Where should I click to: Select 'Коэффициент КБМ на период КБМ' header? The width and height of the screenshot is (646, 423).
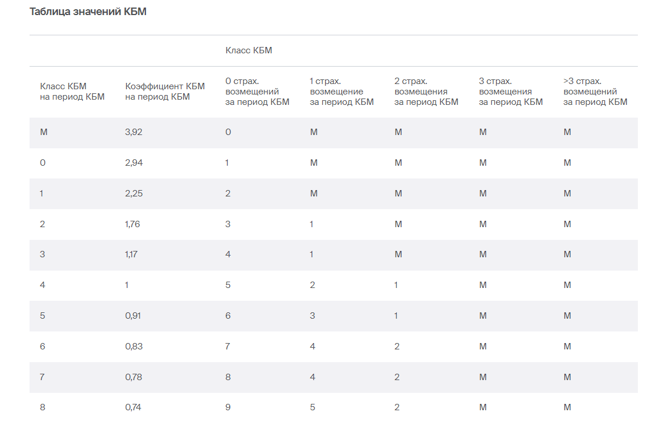point(165,92)
